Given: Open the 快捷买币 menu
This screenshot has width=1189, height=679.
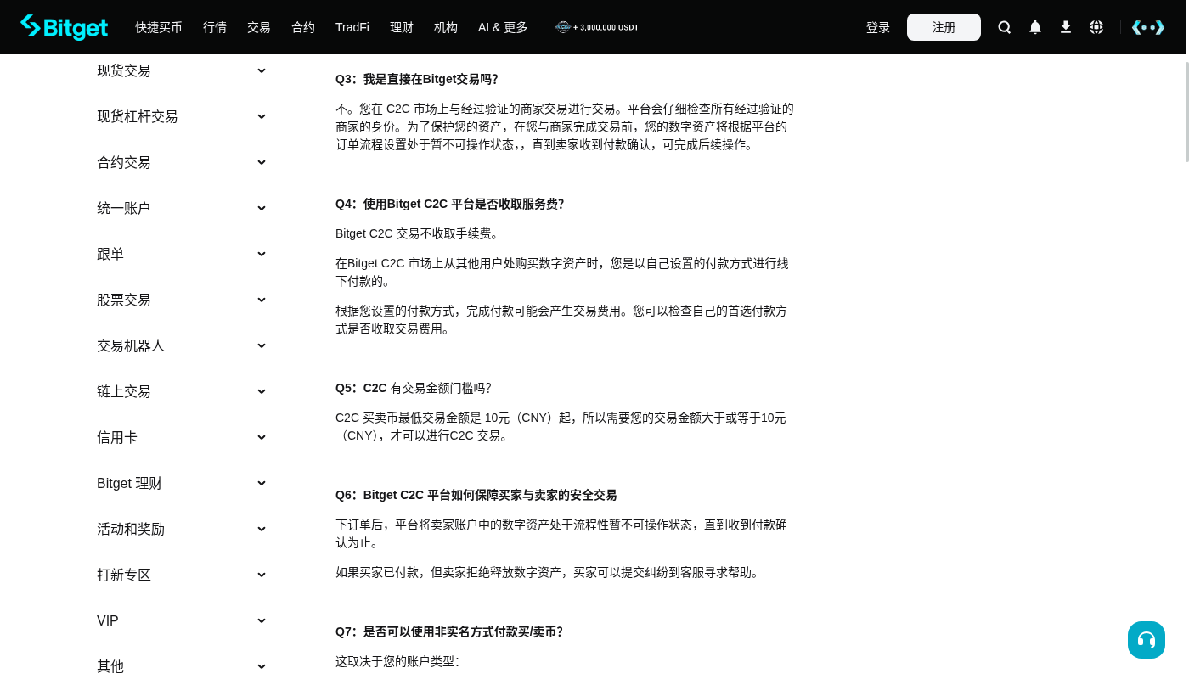Looking at the screenshot, I should (x=159, y=27).
